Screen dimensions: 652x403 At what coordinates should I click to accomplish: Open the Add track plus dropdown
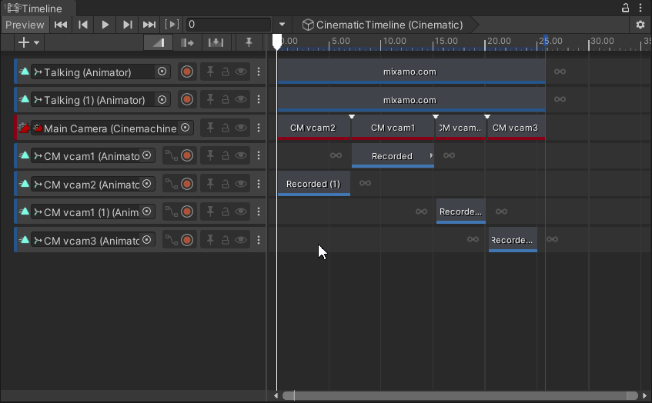pos(28,42)
